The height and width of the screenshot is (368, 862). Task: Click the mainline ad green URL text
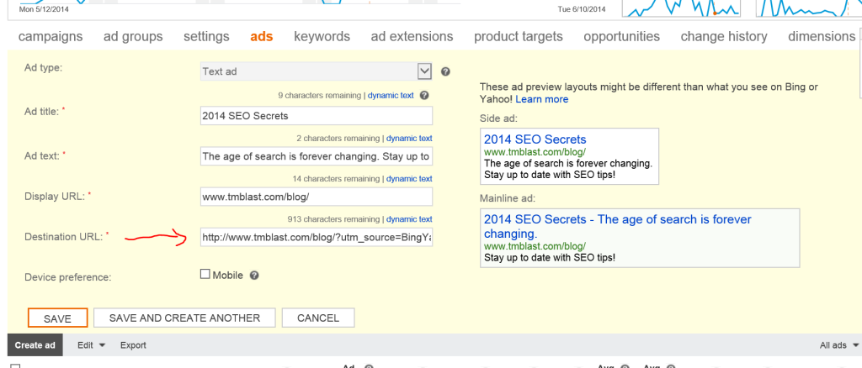tap(535, 245)
